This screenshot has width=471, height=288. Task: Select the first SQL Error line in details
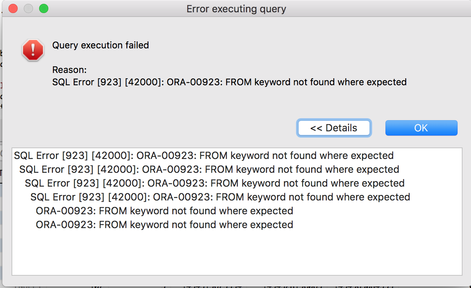pyautogui.click(x=204, y=156)
